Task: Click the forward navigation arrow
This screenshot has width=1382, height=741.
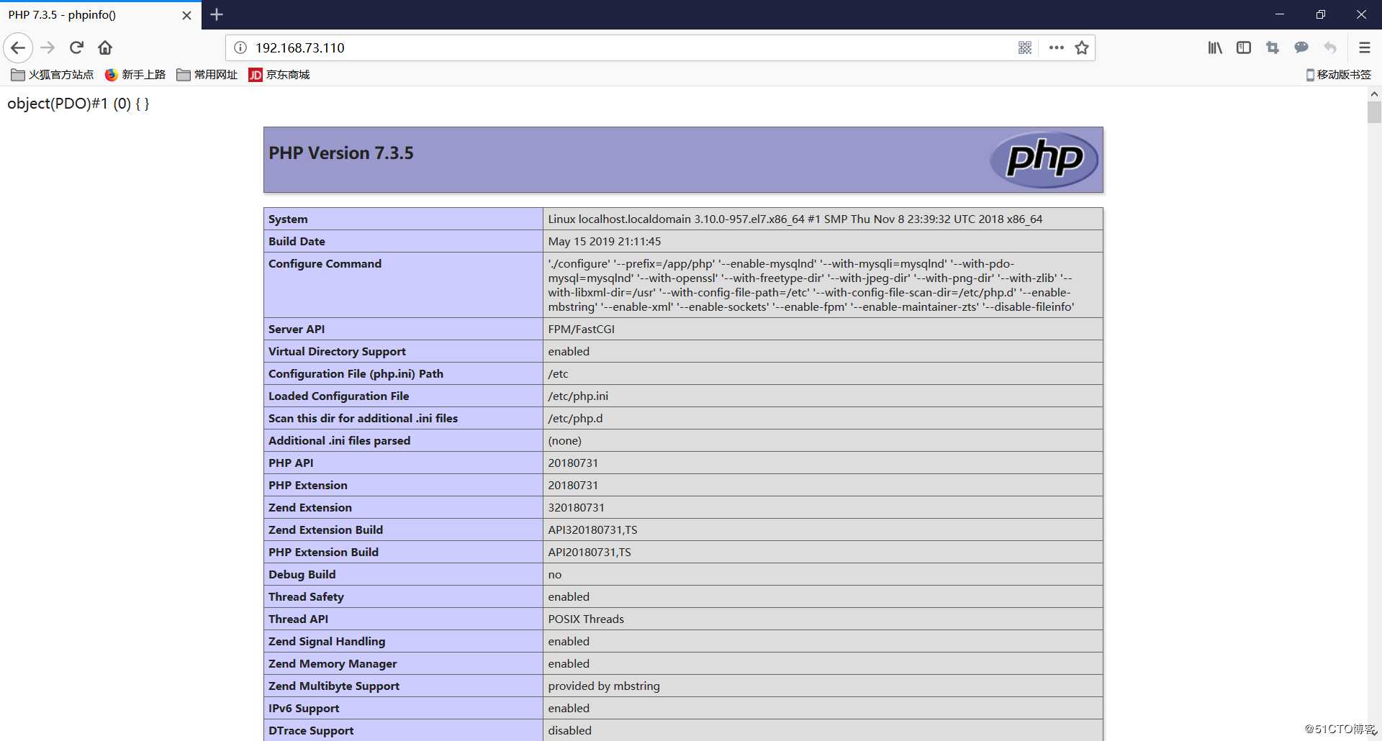Action: [48, 47]
